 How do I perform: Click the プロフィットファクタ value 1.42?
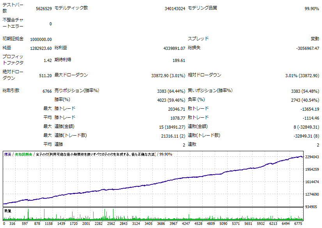pyautogui.click(x=48, y=60)
